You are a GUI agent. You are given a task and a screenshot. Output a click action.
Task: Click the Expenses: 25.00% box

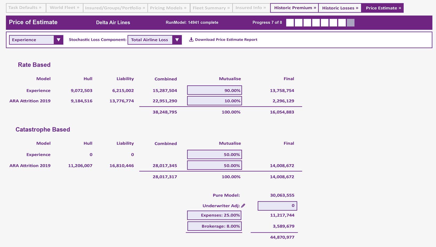click(x=215, y=215)
